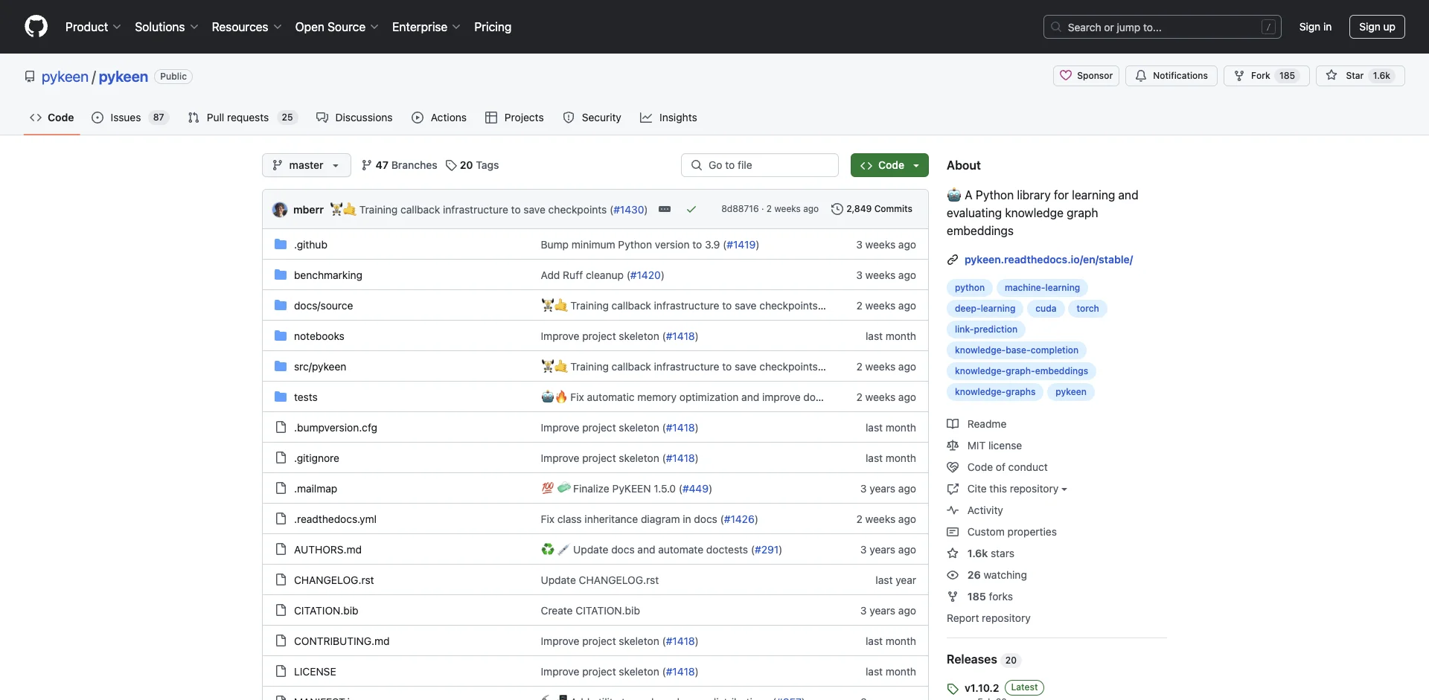The width and height of the screenshot is (1429, 700).
Task: Click the Sign in link
Action: coord(1315,27)
